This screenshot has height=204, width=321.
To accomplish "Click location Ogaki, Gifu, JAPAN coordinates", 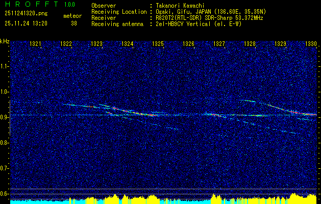I will [211, 12].
